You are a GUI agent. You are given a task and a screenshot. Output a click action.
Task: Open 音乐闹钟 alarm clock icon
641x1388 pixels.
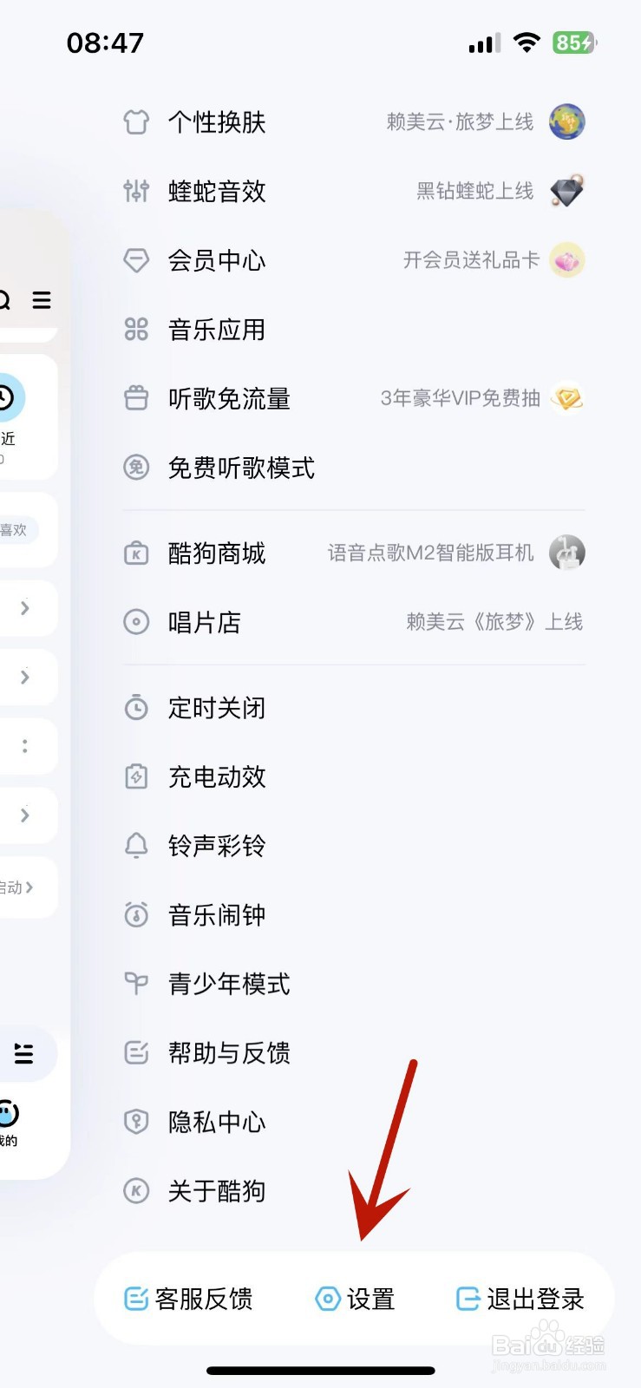[x=136, y=914]
